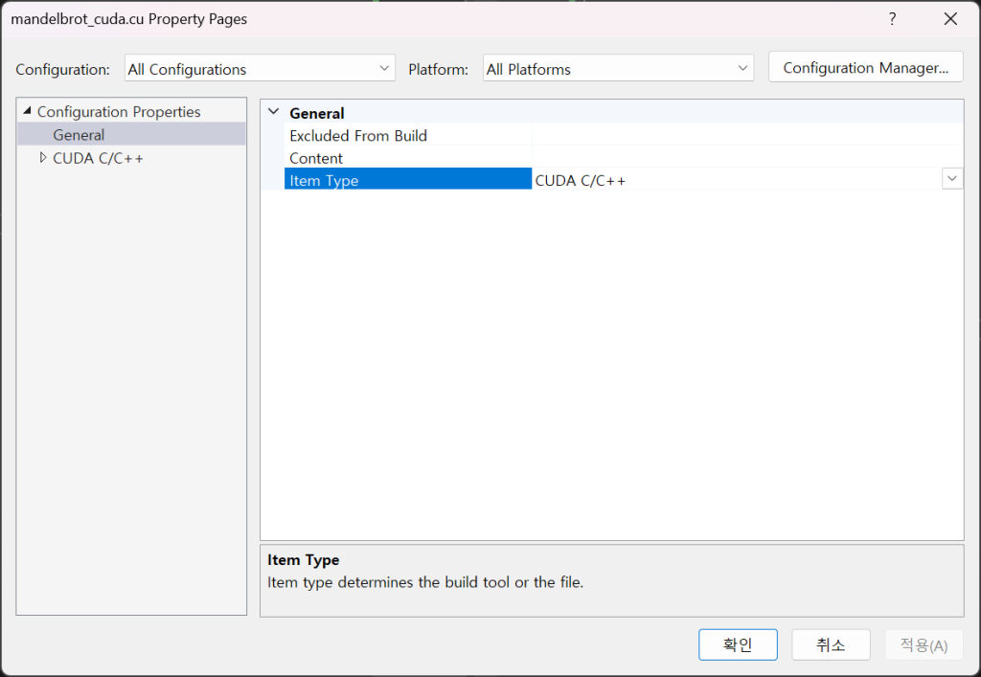Screen dimensions: 981x677
Task: Select General in the left tree
Action: coord(79,135)
